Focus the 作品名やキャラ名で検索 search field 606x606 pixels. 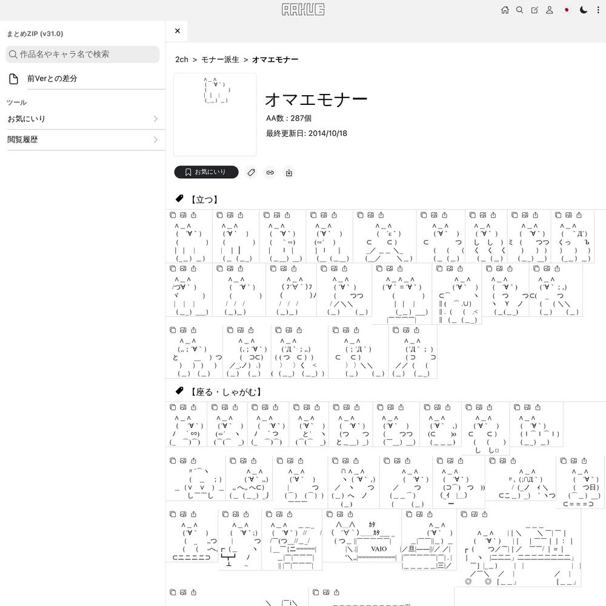pos(82,54)
